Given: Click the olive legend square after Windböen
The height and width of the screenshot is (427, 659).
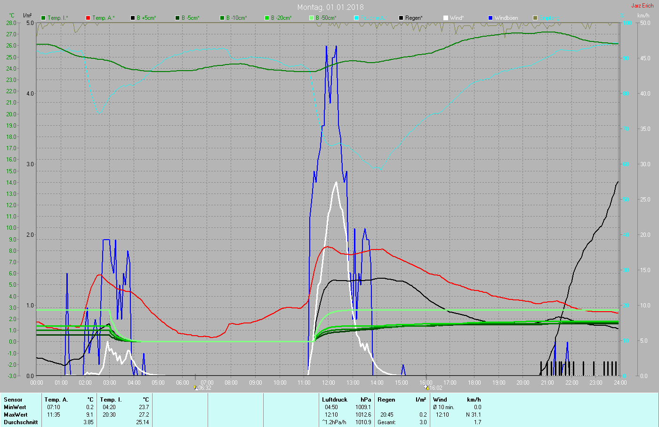Looking at the screenshot, I should [x=535, y=18].
